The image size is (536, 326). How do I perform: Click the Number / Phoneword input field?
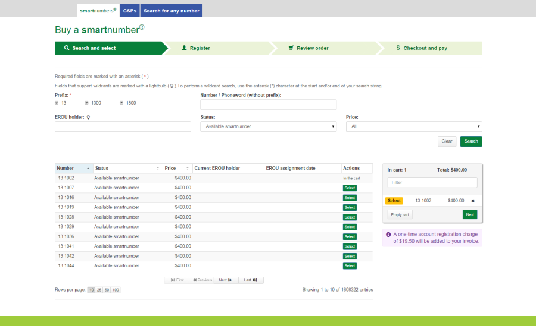coord(269,105)
